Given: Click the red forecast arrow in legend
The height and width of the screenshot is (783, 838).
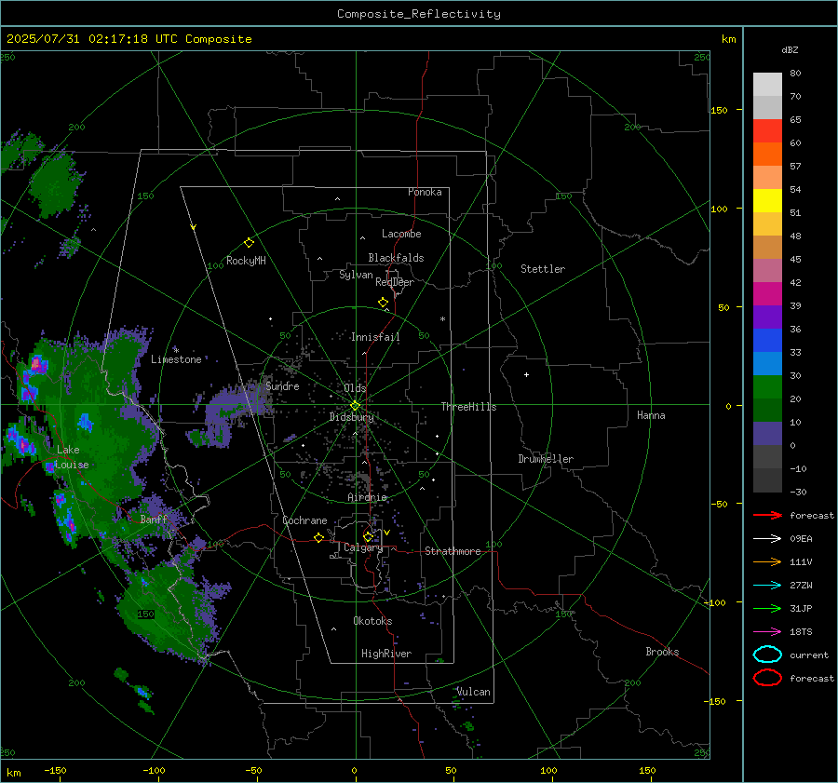Looking at the screenshot, I should [x=767, y=515].
